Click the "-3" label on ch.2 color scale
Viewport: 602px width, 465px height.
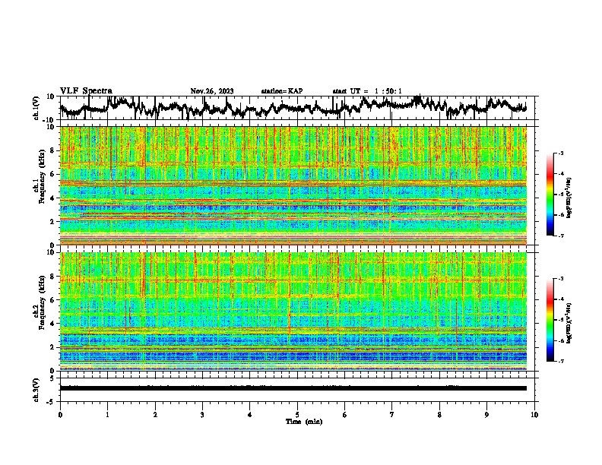pyautogui.click(x=561, y=279)
